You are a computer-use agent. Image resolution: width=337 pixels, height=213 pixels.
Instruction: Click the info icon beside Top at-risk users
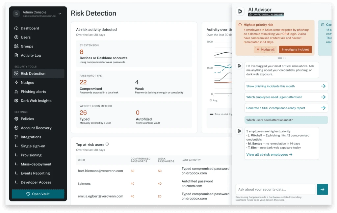[107, 144]
